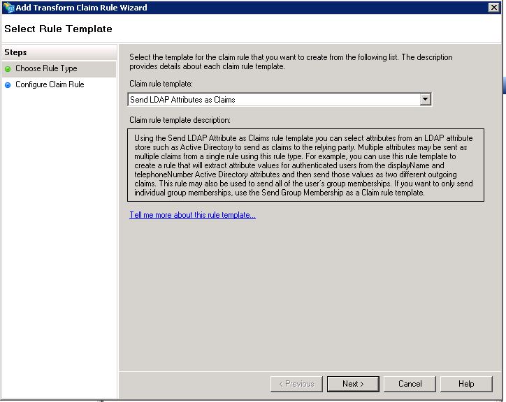Screen dimensions: 506x402
Task: Click the Select Rule Template heading
Action: [x=58, y=29]
